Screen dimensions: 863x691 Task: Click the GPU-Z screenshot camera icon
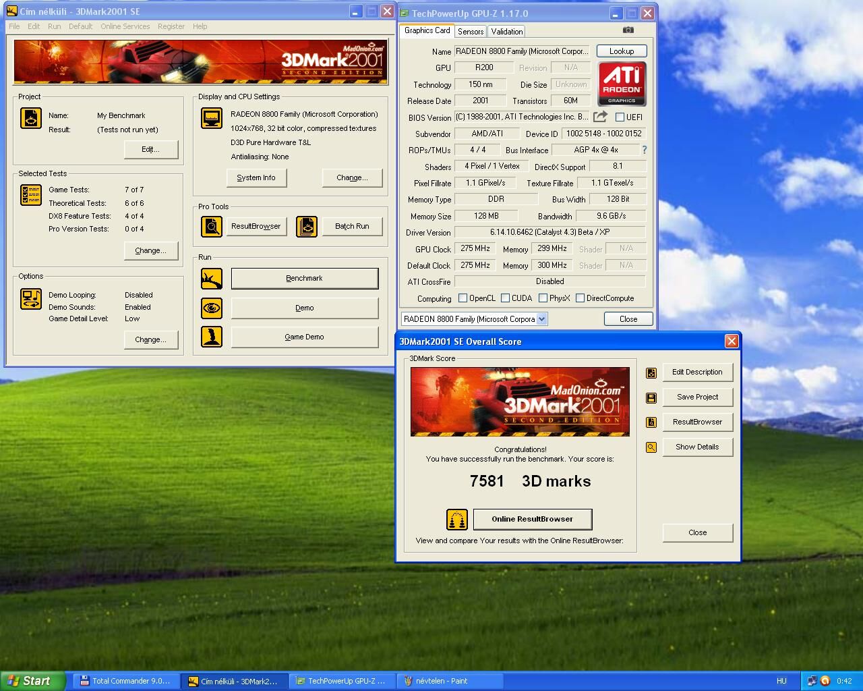point(628,30)
